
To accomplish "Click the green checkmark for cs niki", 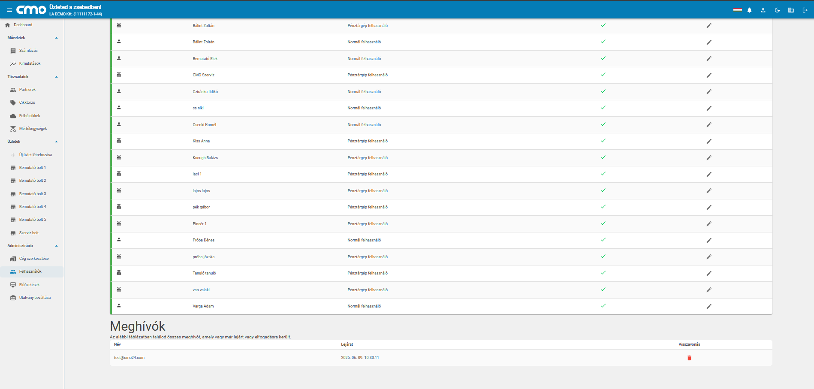I will [x=603, y=108].
